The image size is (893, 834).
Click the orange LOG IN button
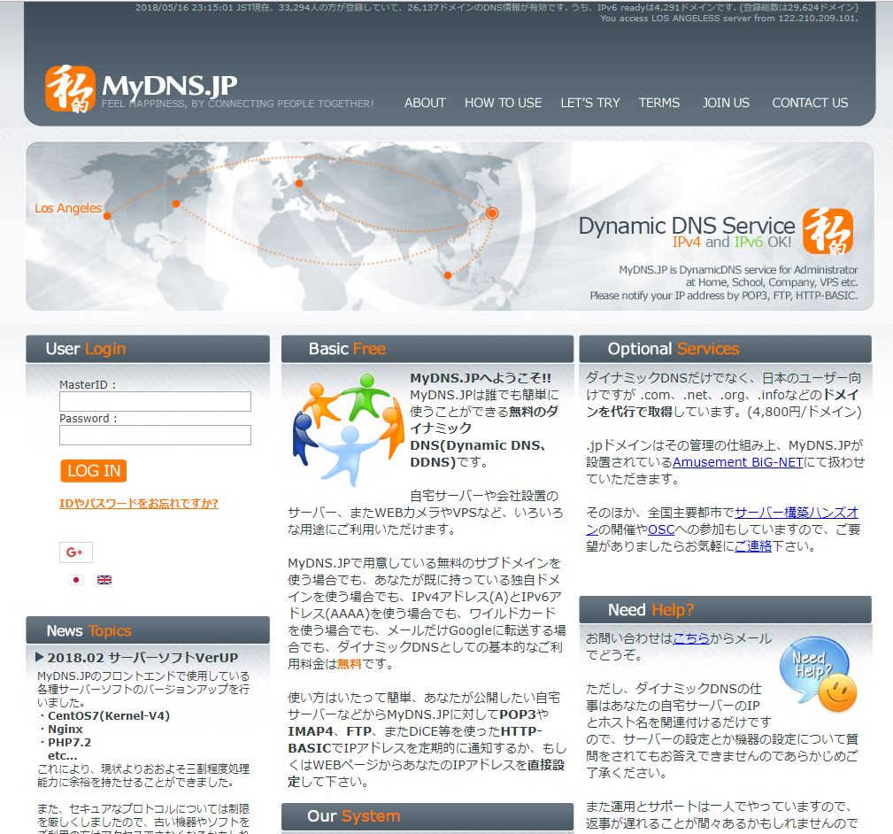pos(94,470)
